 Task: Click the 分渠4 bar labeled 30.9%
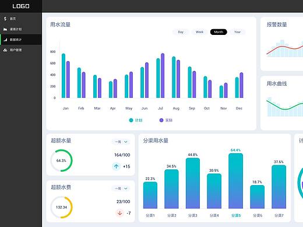[x=214, y=191]
